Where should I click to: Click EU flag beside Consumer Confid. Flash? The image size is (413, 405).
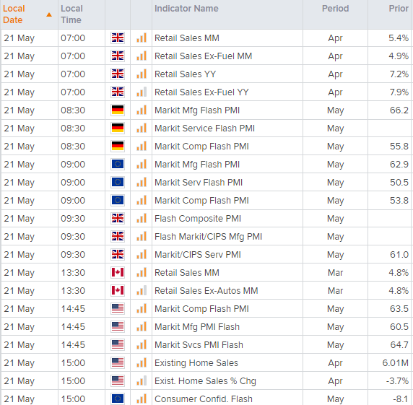118,399
